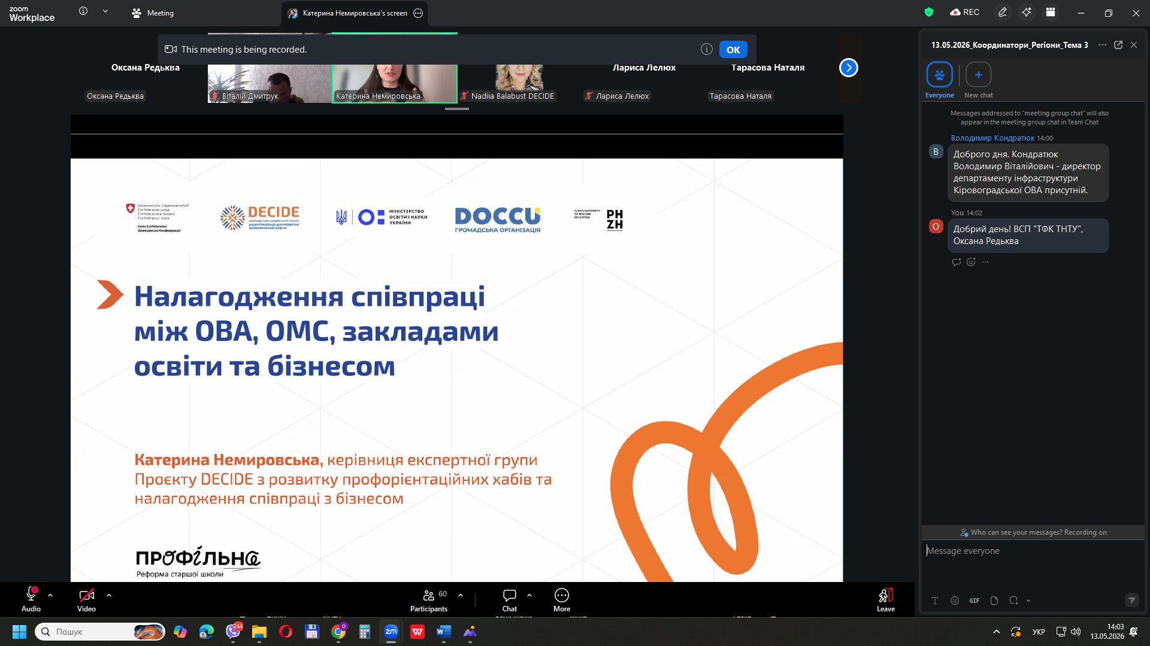Open emoji picker in chat toolbar

click(x=955, y=601)
